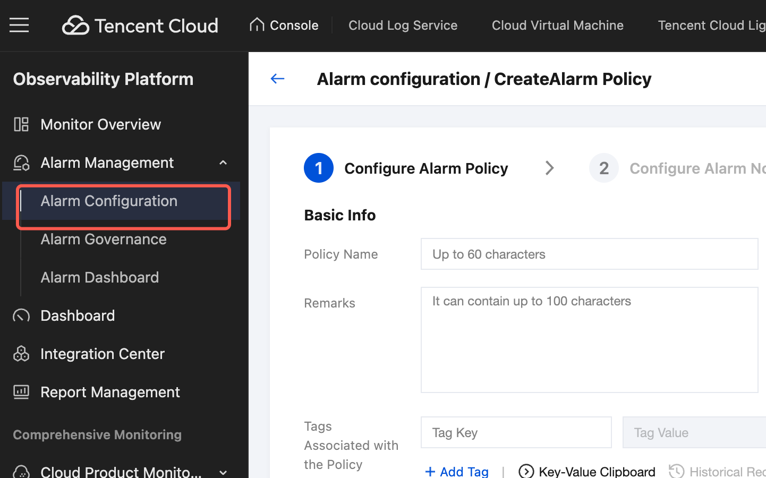Open Cloud Log Service from top bar
Screen dimensions: 766x478
(403, 25)
